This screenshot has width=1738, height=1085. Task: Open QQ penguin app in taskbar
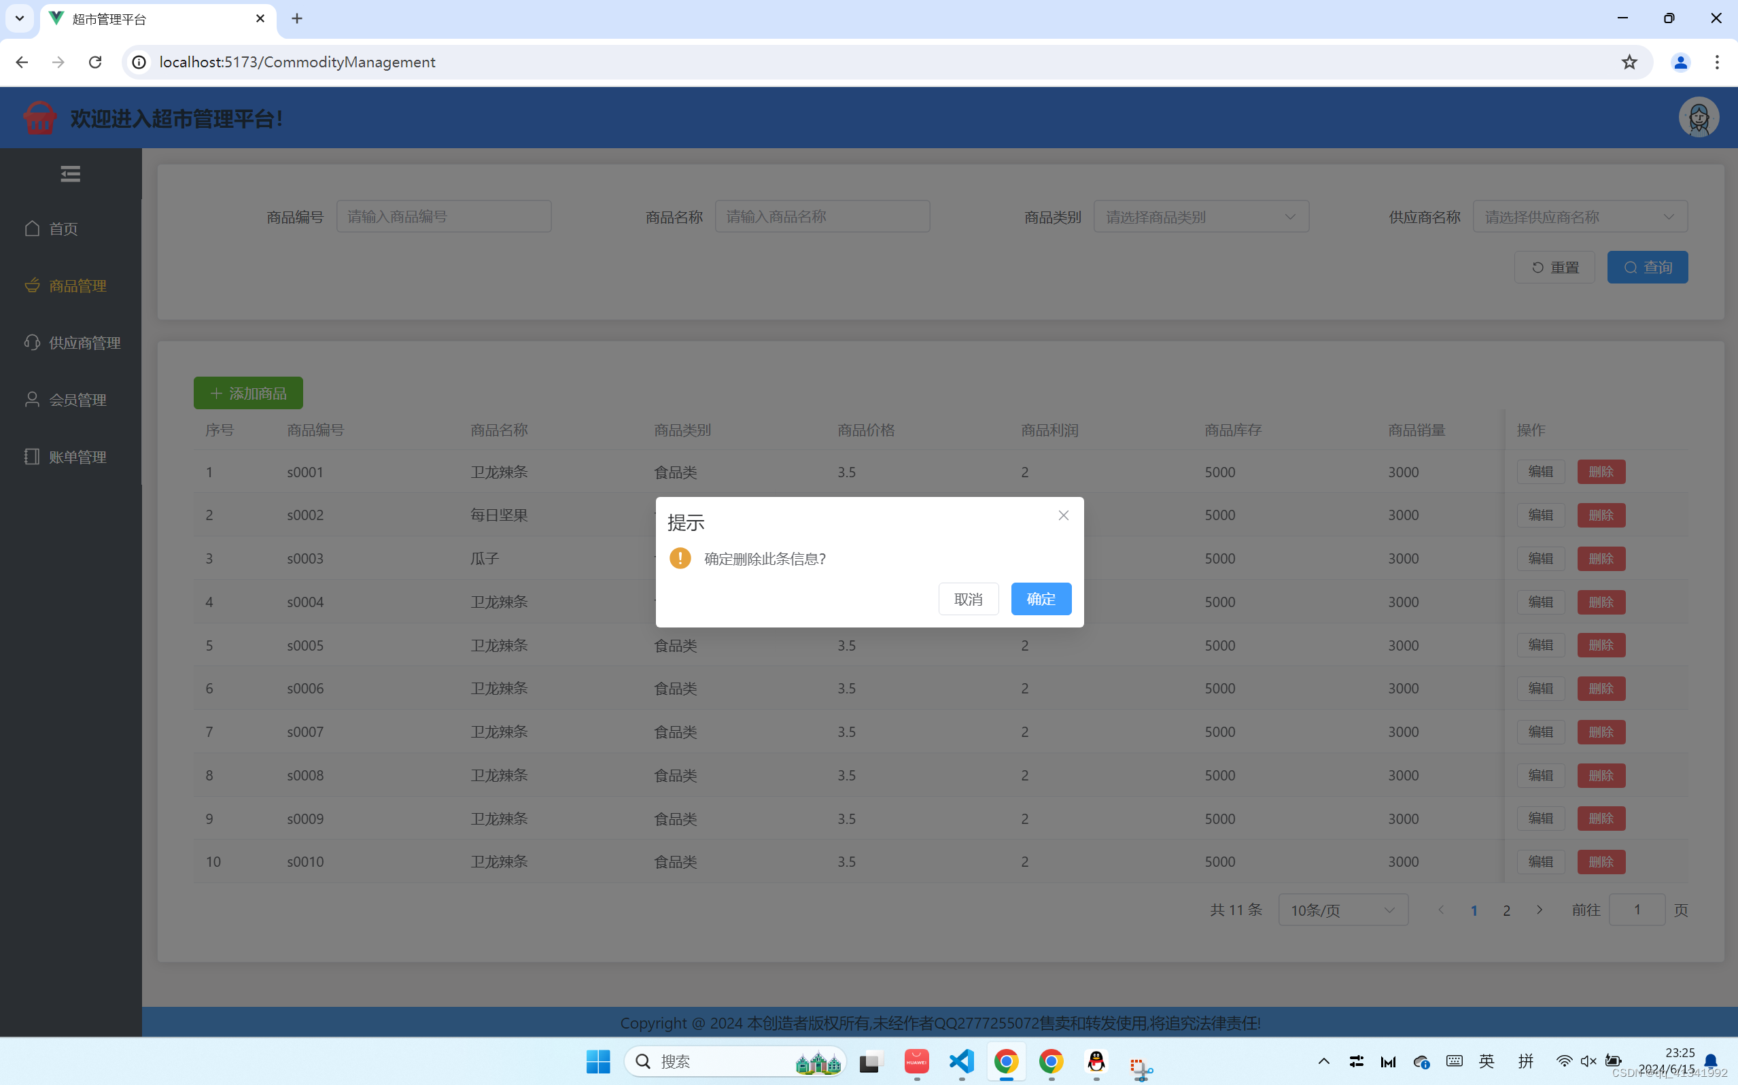[1095, 1061]
